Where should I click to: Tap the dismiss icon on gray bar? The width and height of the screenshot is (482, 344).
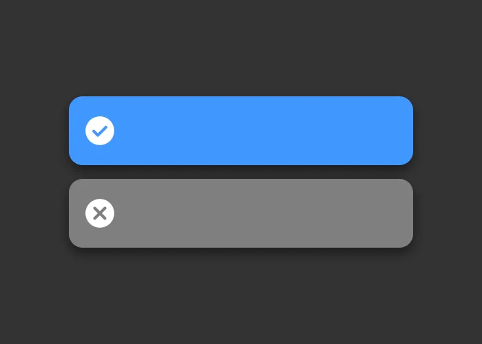[x=100, y=213]
